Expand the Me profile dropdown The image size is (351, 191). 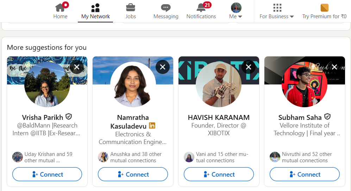point(236,11)
